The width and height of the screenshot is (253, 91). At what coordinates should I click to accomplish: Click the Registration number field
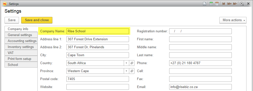[x=200, y=31]
